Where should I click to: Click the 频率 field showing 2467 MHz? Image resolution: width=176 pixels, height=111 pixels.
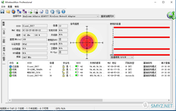point(35,57)
